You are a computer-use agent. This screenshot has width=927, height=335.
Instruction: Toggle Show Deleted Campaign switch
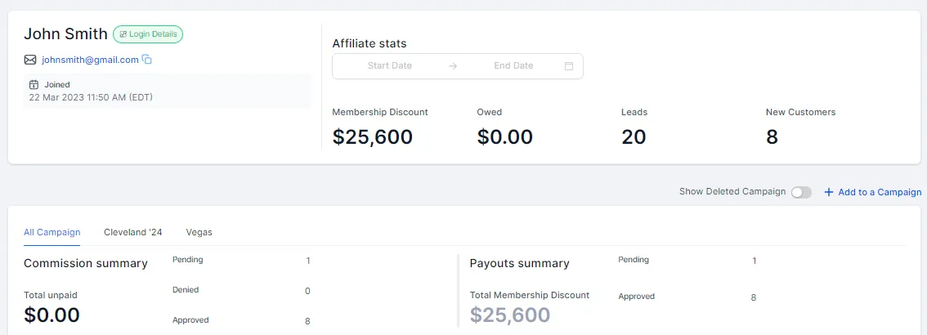point(801,192)
